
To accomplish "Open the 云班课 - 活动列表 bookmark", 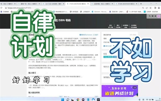I will (151, 12).
